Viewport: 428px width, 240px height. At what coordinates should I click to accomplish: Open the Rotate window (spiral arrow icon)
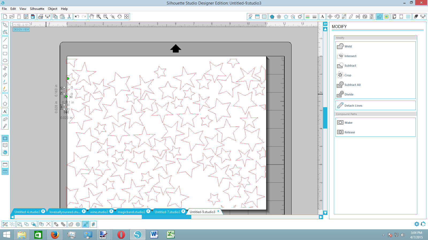[x=337, y=17]
